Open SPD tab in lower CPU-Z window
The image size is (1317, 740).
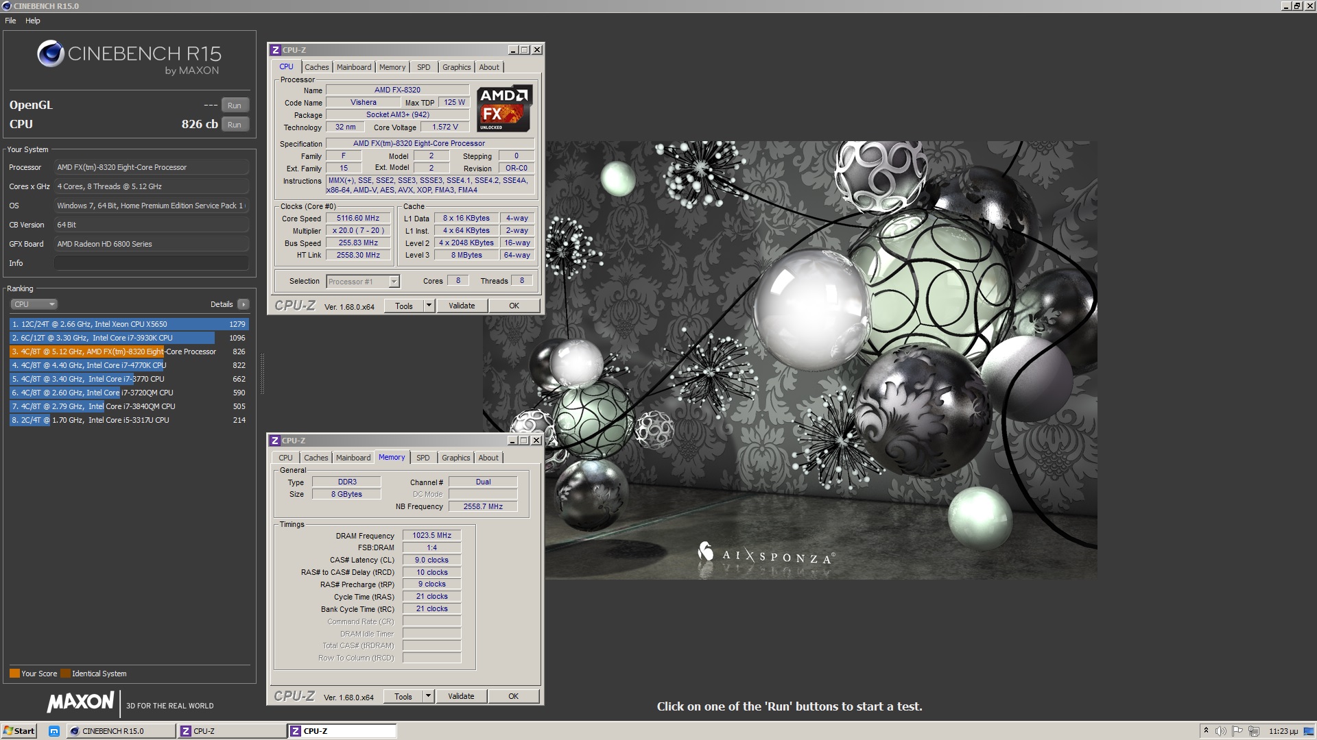423,458
